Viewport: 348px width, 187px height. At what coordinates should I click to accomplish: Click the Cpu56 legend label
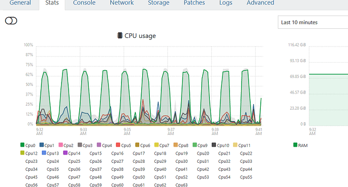(x=31, y=185)
